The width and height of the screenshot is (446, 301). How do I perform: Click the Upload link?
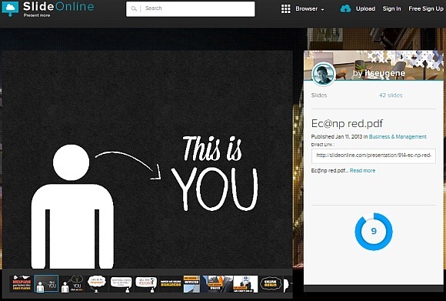click(365, 8)
